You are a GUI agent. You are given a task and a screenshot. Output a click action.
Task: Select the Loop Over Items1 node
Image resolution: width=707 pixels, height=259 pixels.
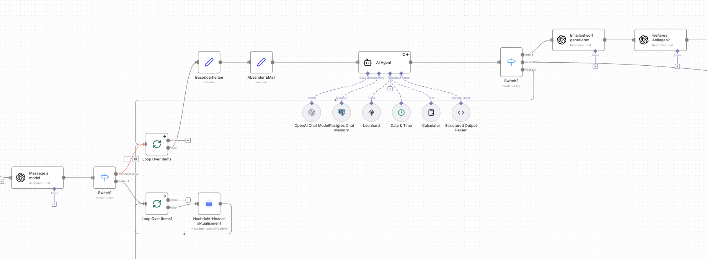tap(157, 204)
